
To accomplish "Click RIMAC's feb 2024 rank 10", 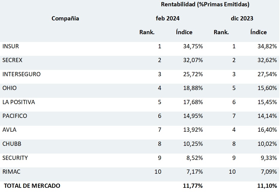I will (x=158, y=172).
